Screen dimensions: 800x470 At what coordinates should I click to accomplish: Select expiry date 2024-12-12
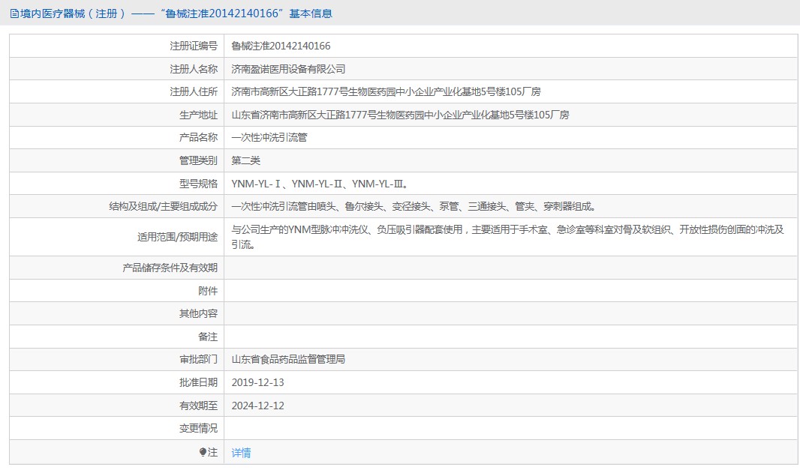click(x=257, y=406)
